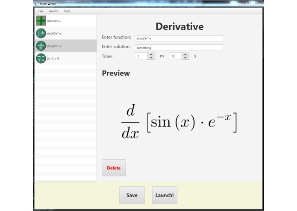
Task: Click the Add new... list label
Action: [x=54, y=21]
